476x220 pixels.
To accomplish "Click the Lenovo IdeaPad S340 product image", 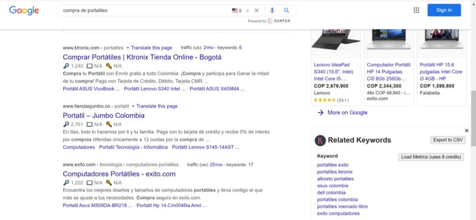I will tap(335, 41).
